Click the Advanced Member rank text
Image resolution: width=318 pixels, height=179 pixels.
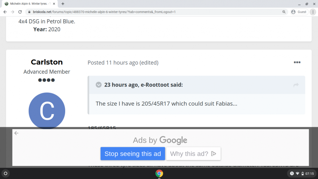[47, 72]
